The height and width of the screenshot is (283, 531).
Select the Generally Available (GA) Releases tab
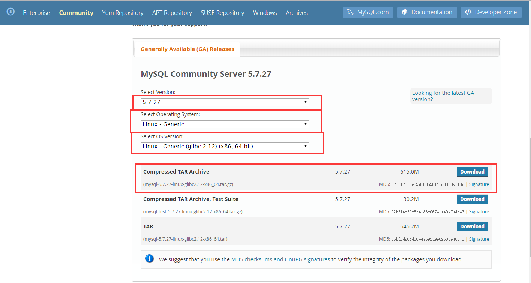pyautogui.click(x=187, y=49)
